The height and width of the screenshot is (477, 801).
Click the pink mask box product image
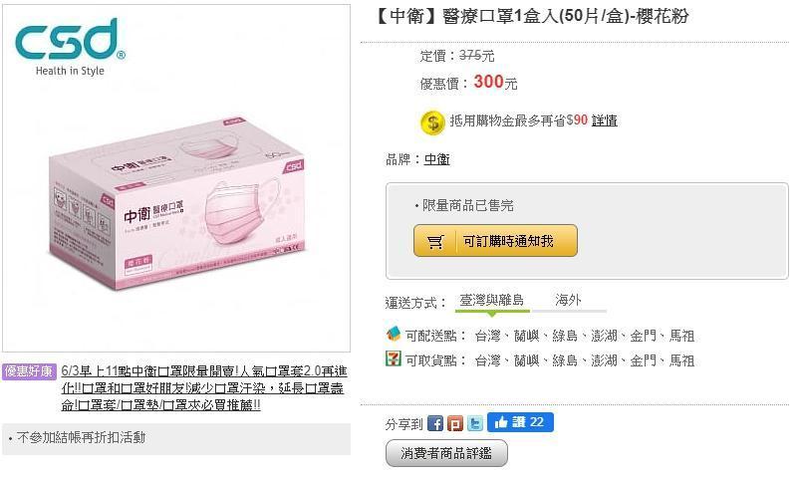tap(176, 204)
